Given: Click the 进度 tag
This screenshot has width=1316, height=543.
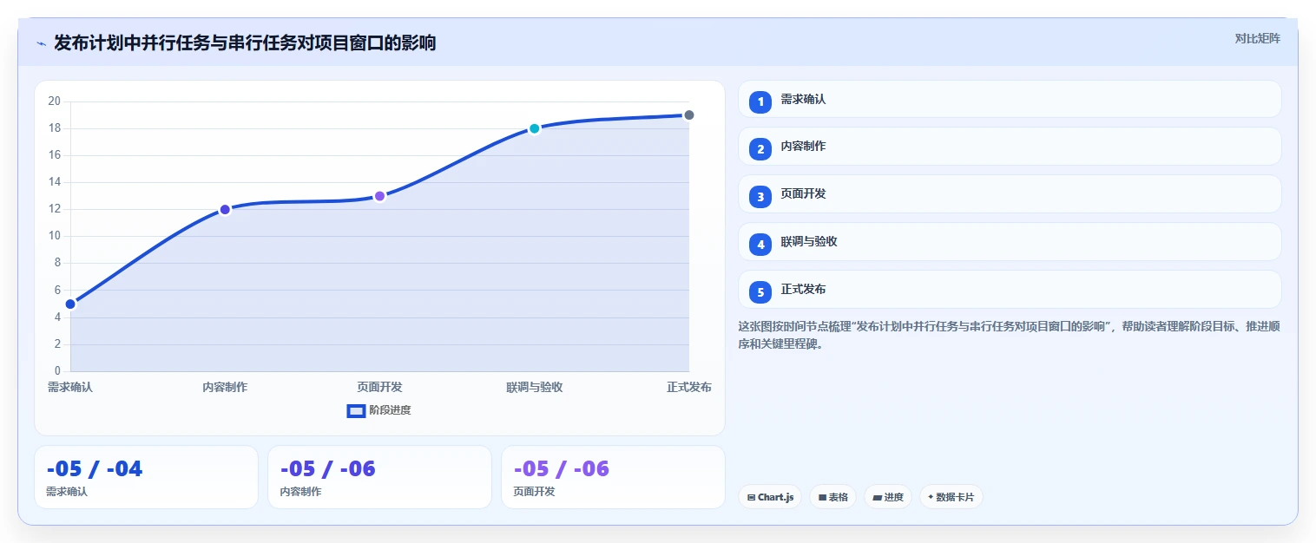Looking at the screenshot, I should [888, 497].
